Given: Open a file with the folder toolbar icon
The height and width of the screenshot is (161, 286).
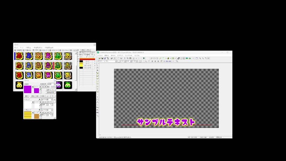Looking at the screenshot, I should point(100,58).
